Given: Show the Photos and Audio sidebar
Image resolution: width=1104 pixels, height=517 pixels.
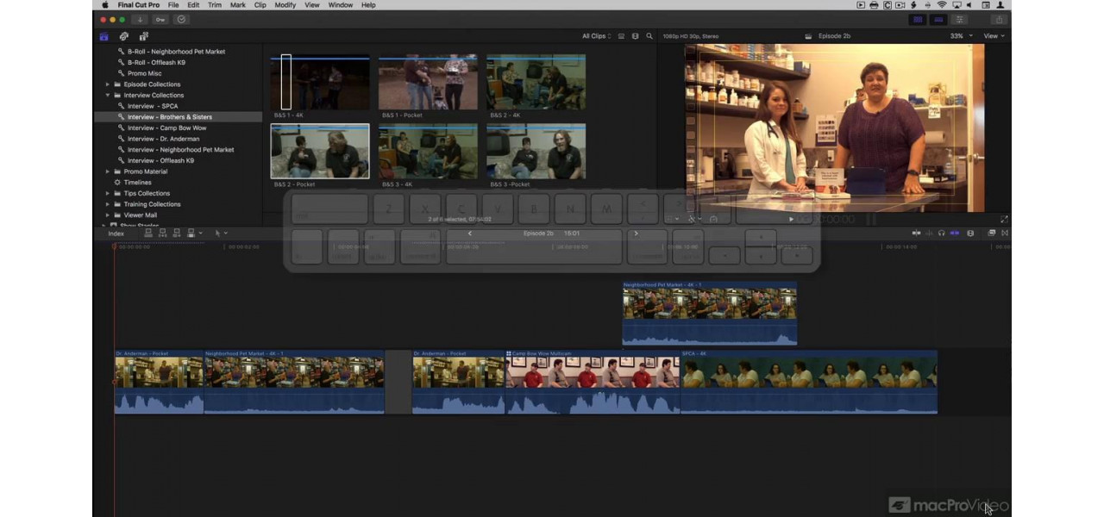Looking at the screenshot, I should point(124,36).
